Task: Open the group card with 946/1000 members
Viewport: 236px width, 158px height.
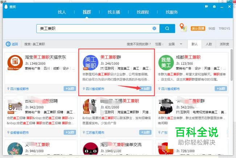Action: (41, 148)
